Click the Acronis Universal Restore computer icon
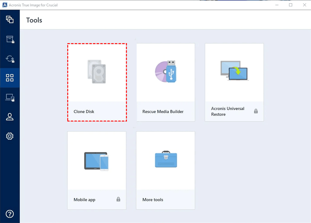This screenshot has width=311, height=223. pos(234,71)
